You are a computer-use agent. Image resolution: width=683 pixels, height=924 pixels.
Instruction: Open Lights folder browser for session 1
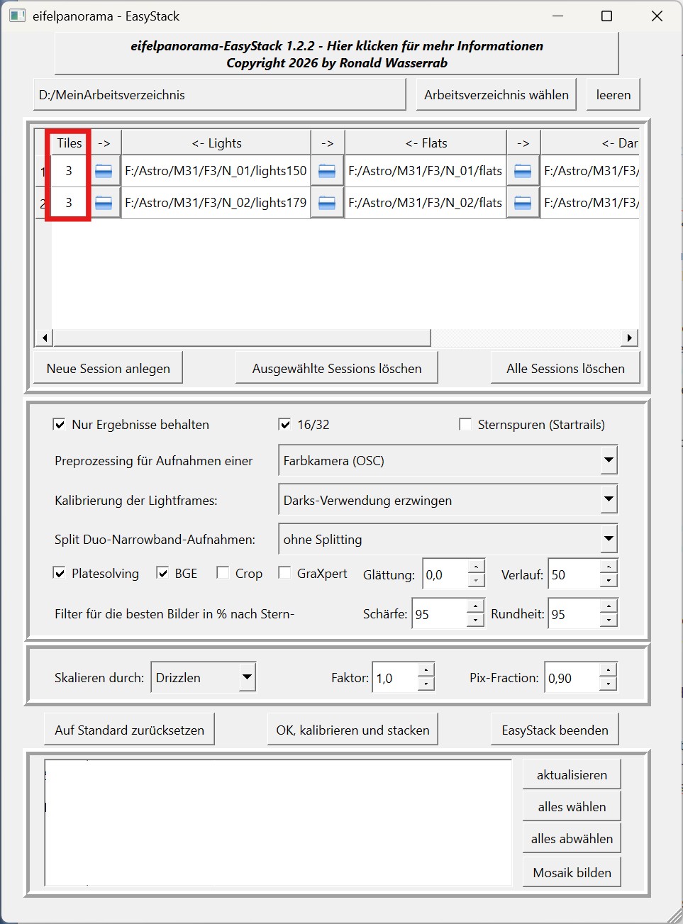(104, 171)
